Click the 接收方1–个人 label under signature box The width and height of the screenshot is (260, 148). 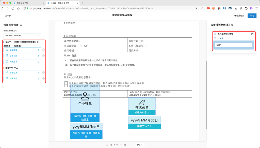[x=142, y=112]
